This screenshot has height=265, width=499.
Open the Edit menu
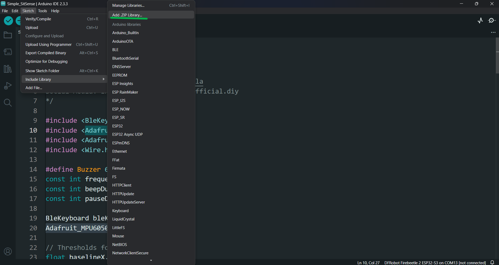[15, 11]
